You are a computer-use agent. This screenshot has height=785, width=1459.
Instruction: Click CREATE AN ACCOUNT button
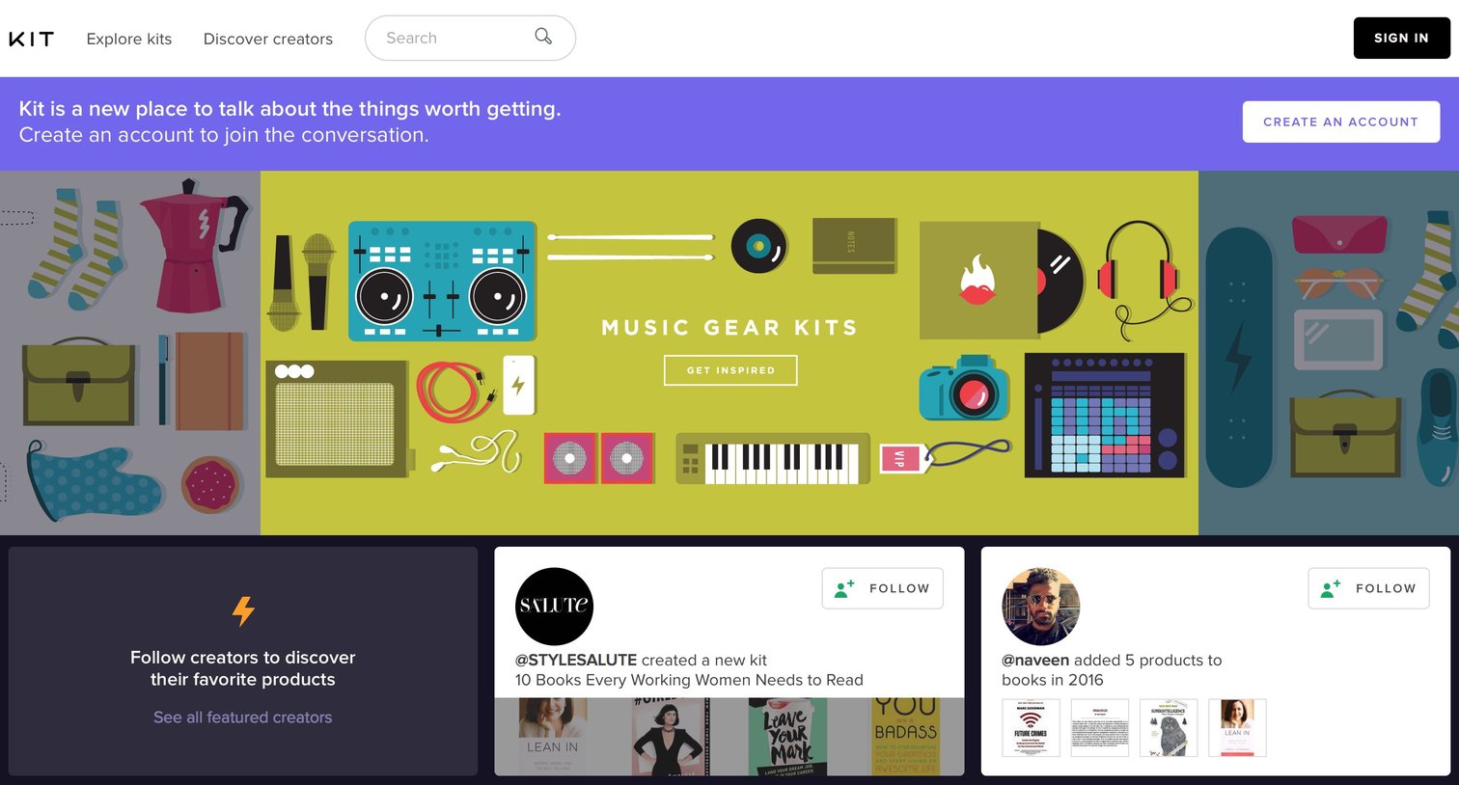1340,122
